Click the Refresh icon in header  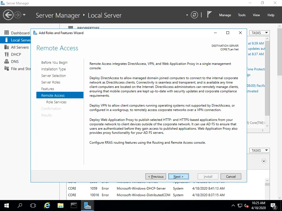(194, 15)
